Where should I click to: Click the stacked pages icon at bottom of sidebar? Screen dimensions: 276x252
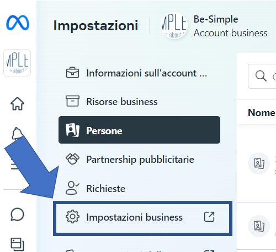point(17,244)
